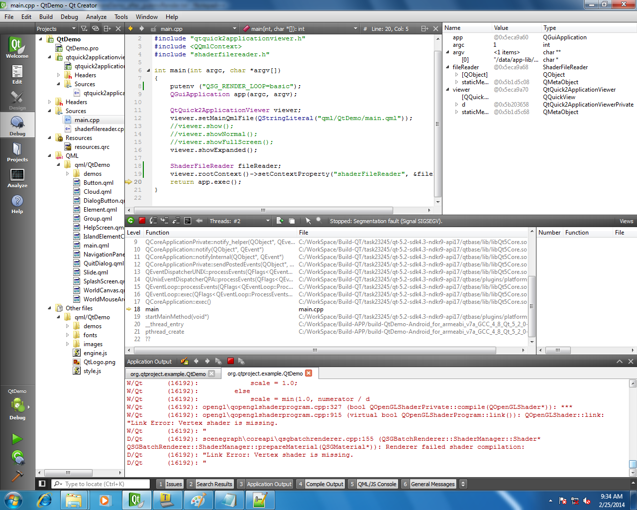Open Projects view dropdown
This screenshot has width=637, height=510.
coord(56,28)
